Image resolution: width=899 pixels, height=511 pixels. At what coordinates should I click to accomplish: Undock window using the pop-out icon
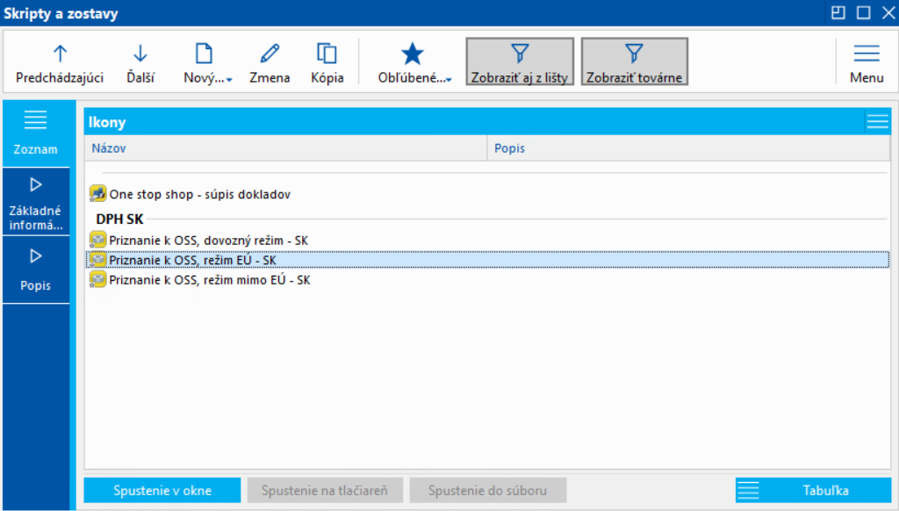tap(838, 12)
